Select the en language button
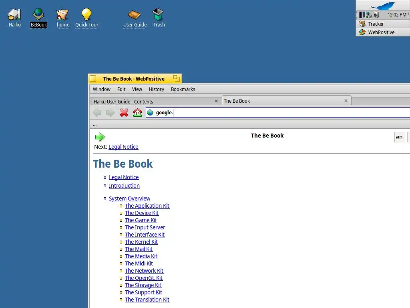The width and height of the screenshot is (410, 308). [399, 137]
